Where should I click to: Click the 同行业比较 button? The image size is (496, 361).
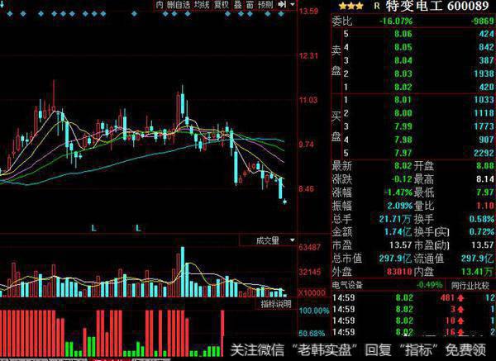[470, 286]
